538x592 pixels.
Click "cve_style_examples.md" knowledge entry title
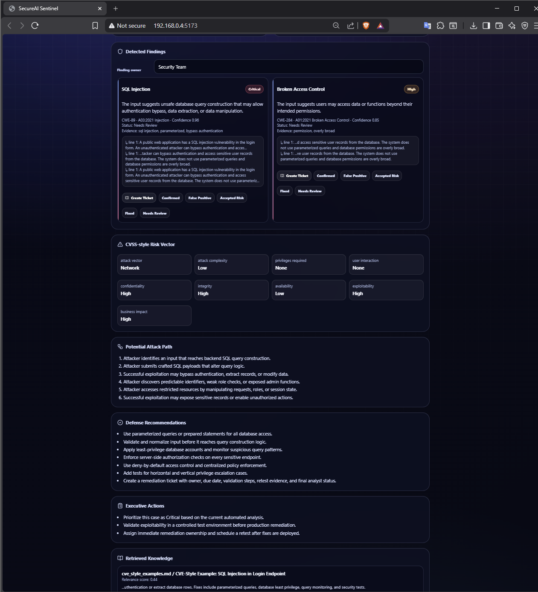204,574
